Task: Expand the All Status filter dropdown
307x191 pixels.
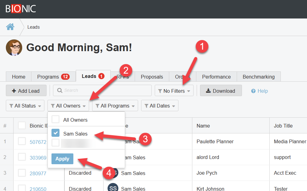Action: pyautogui.click(x=25, y=106)
